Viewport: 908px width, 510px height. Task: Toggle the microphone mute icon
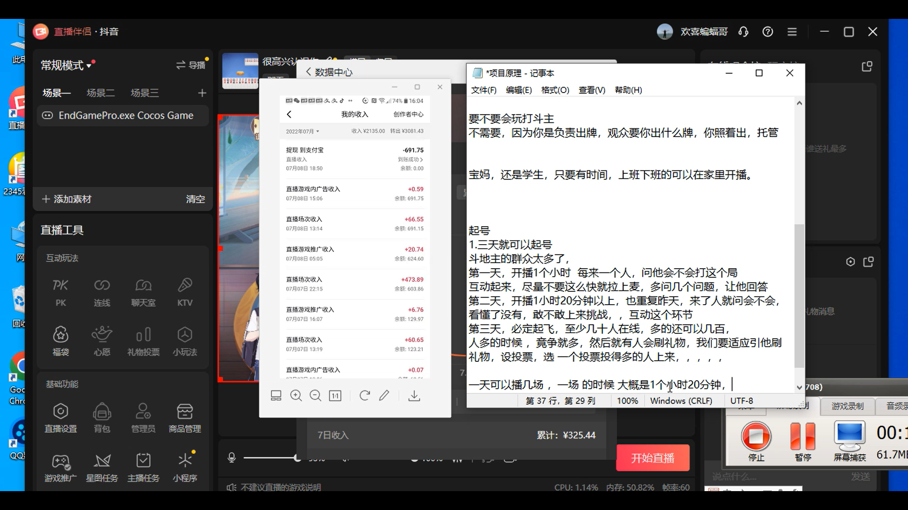coord(232,458)
